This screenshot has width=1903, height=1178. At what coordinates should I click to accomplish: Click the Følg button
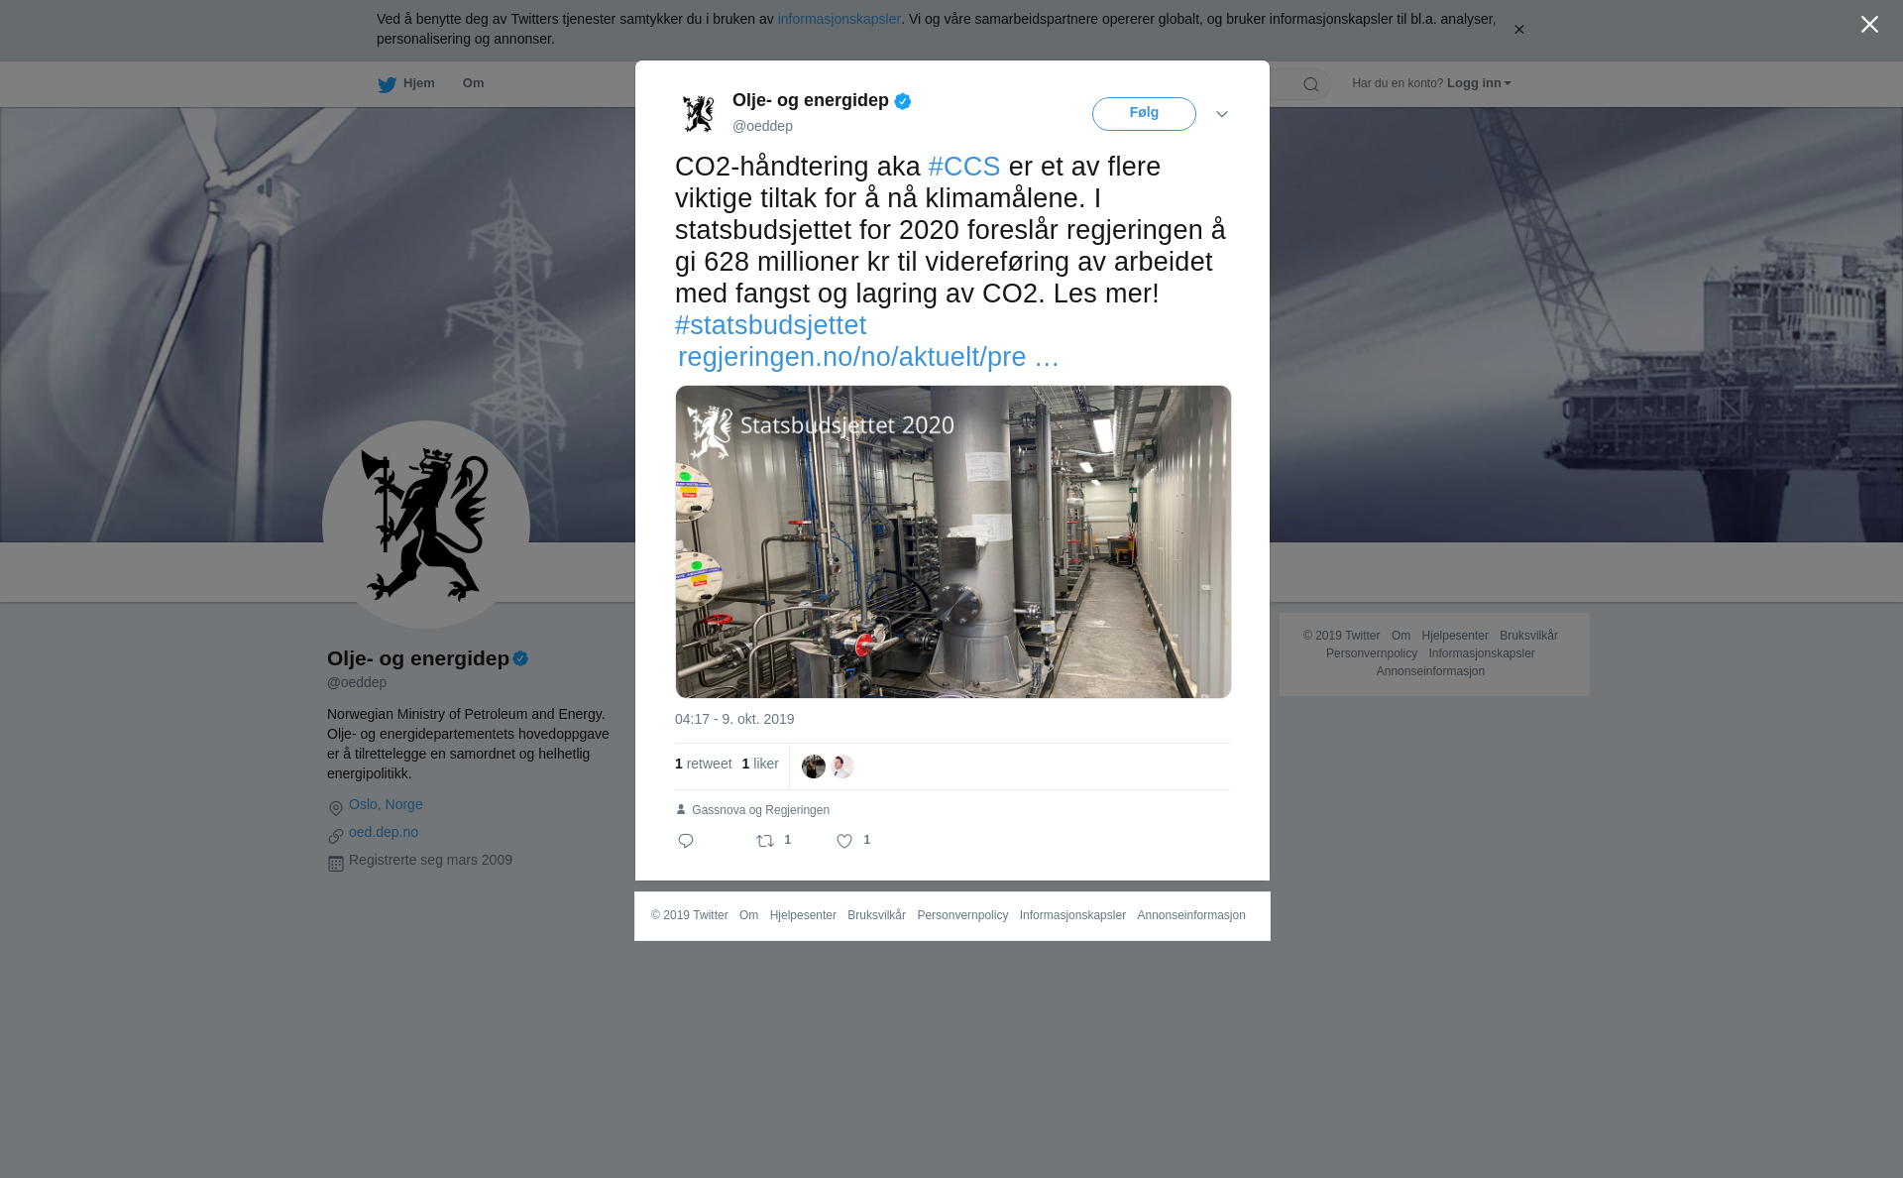[x=1144, y=114]
